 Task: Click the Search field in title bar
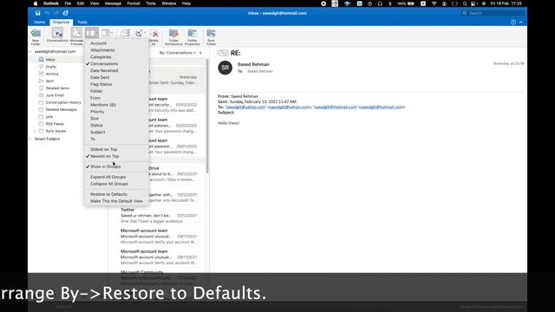point(493,13)
